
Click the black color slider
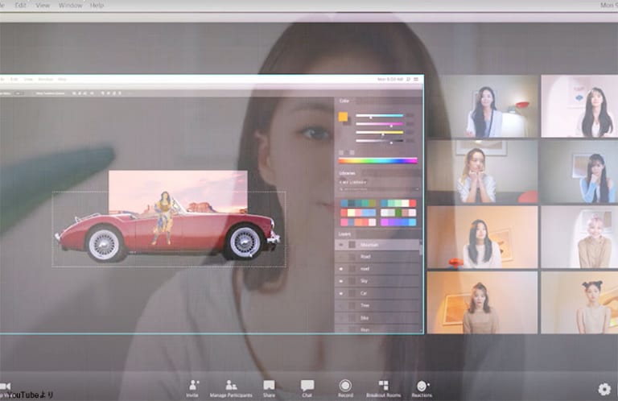click(380, 141)
